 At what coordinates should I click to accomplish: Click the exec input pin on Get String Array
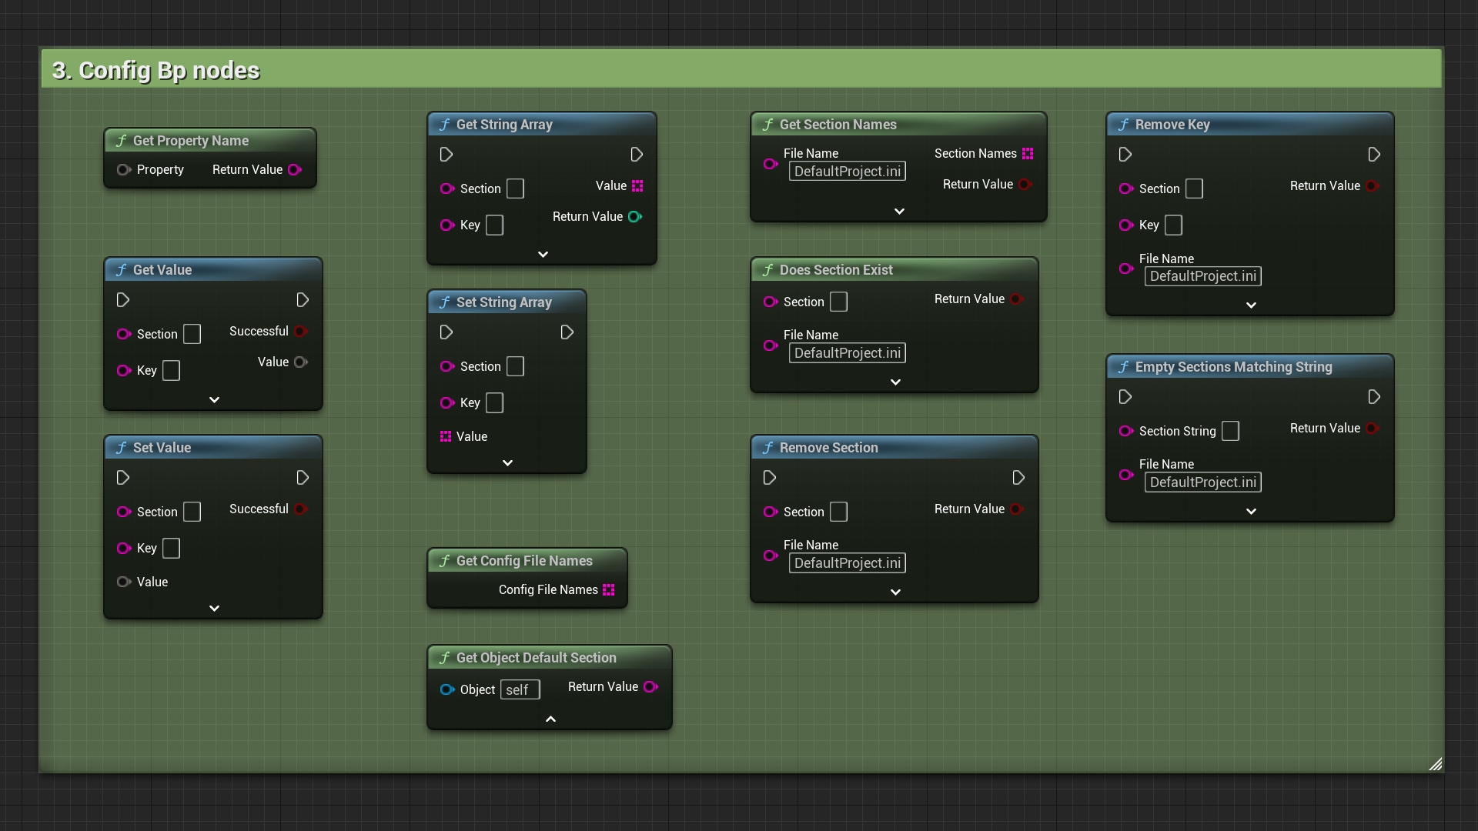tap(446, 155)
